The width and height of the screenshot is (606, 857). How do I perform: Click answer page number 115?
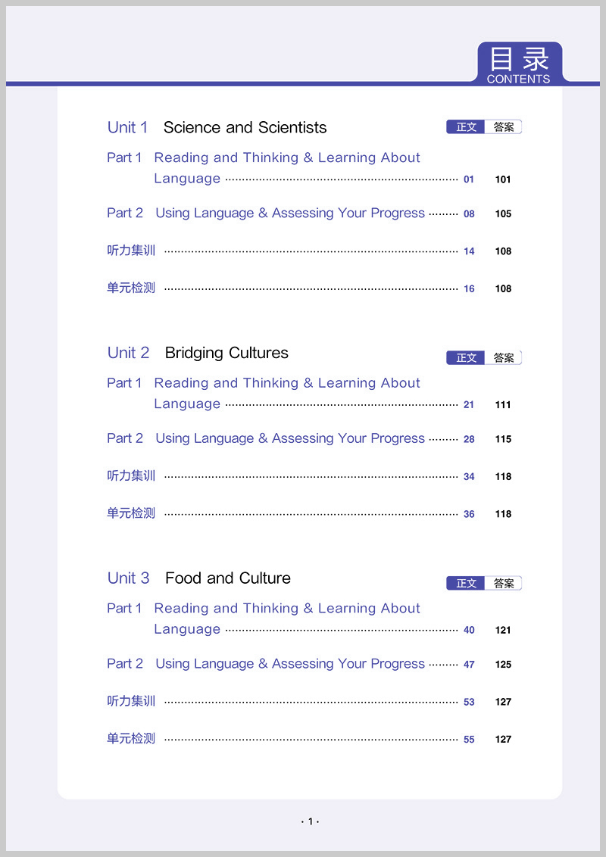tap(503, 439)
